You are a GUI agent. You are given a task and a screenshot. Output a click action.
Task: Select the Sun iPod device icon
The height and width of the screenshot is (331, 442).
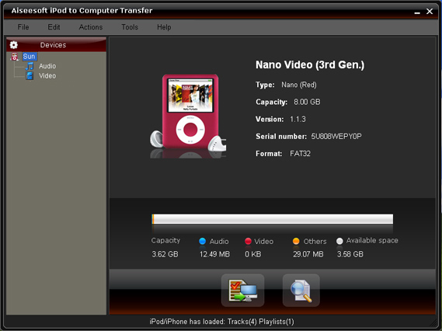click(x=15, y=57)
